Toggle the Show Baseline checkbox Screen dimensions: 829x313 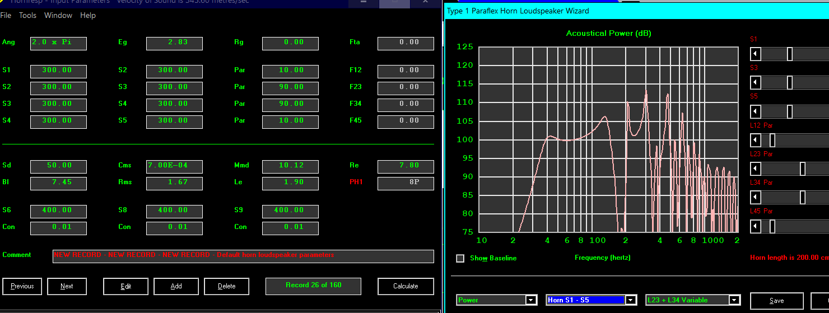coord(460,258)
